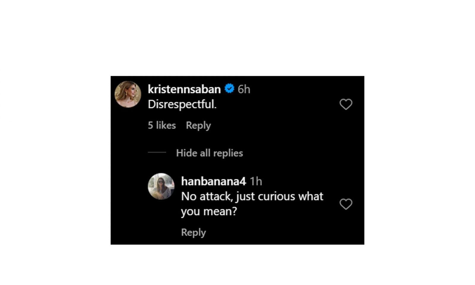
Task: Like hanbanana4's reply with the heart icon
Action: 346,204
